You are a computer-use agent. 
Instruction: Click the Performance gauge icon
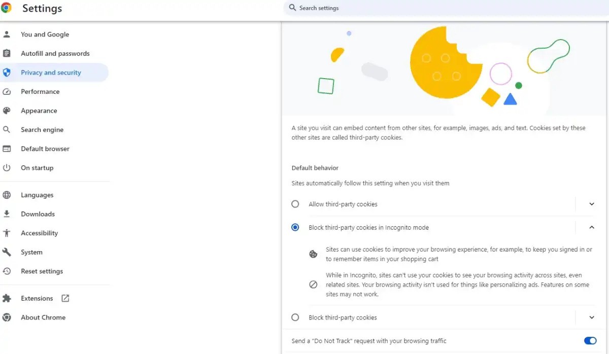7,92
